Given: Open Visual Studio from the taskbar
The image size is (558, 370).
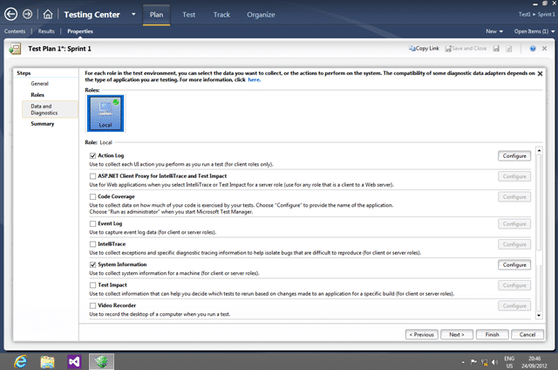Looking at the screenshot, I should click(74, 362).
